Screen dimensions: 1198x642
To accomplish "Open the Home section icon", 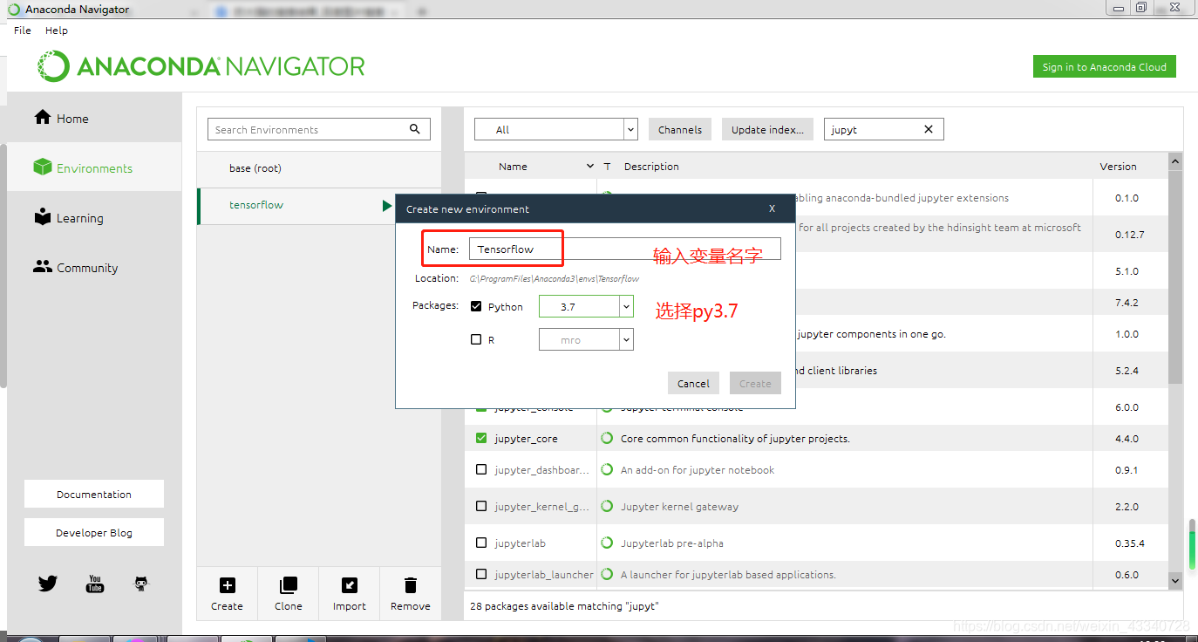I will coord(42,117).
